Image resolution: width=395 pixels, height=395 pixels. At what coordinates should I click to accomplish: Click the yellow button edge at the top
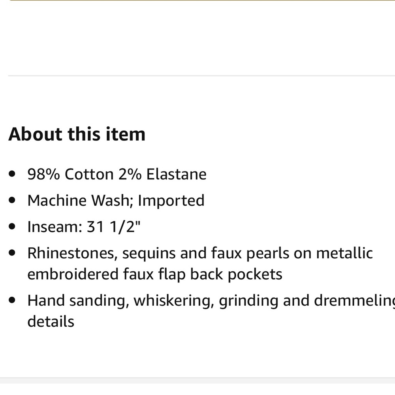pyautogui.click(x=201, y=0)
